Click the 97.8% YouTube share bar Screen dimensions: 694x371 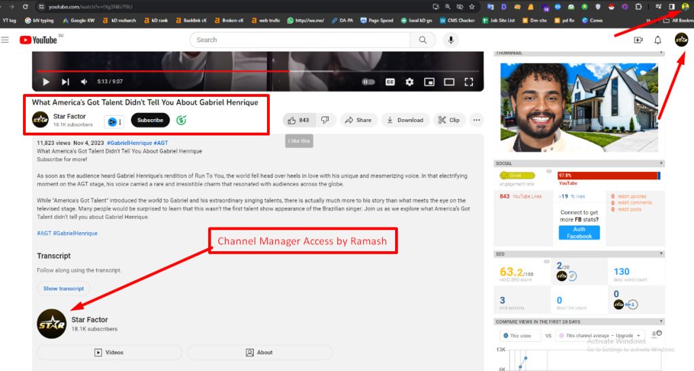tap(609, 175)
